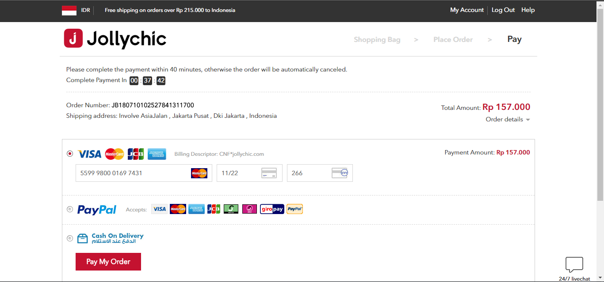This screenshot has width=604, height=282.
Task: Click the countdown minutes box showing 37
Action: pos(148,80)
